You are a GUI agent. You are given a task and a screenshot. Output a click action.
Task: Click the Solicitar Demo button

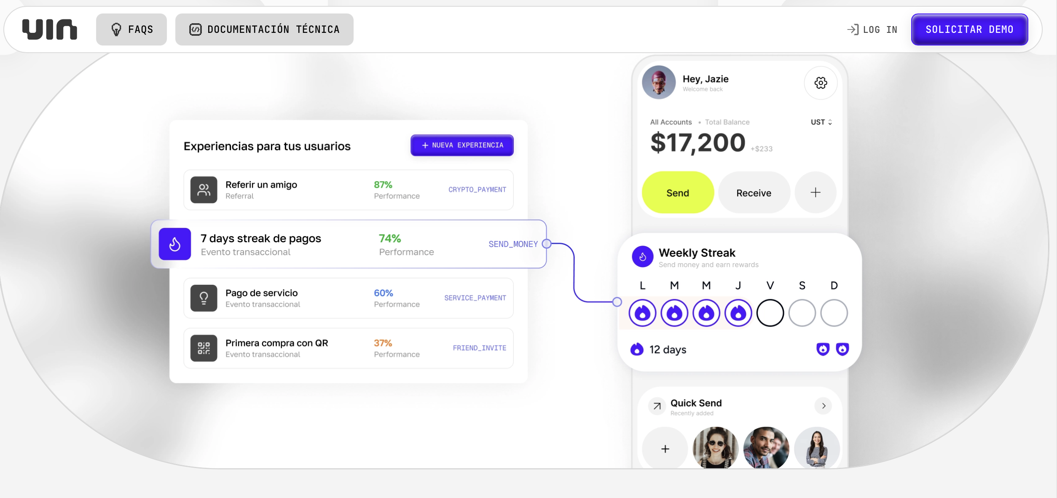point(969,29)
